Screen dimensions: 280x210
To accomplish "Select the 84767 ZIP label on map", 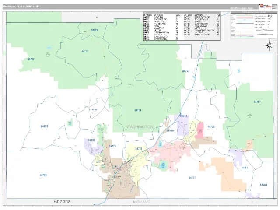I will [257, 102].
